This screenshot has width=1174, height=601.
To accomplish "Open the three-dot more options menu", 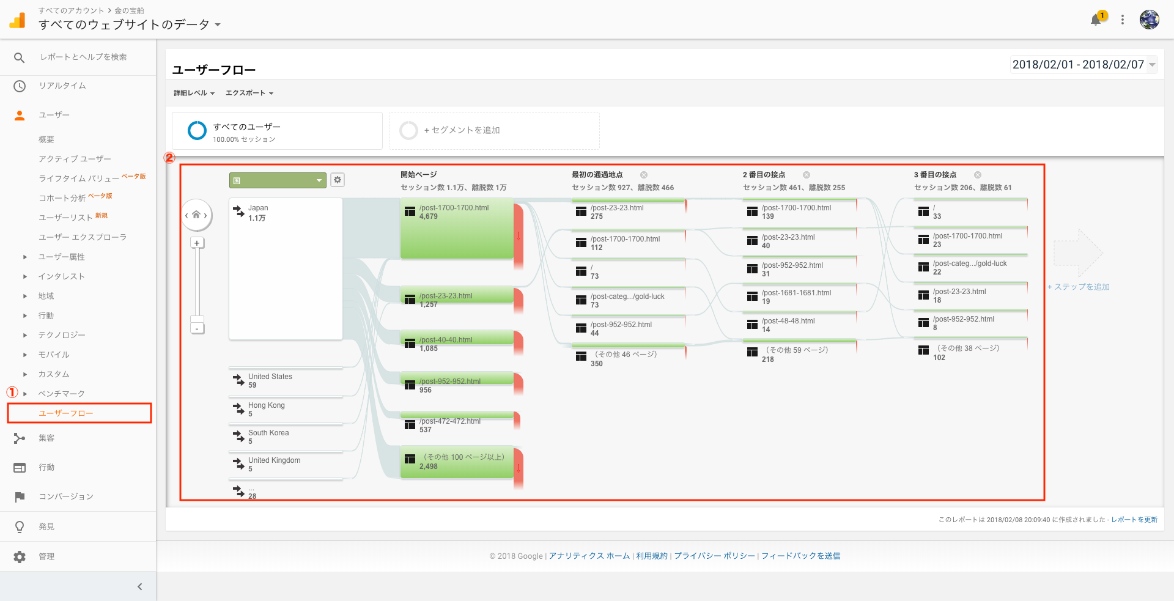I will coord(1123,20).
